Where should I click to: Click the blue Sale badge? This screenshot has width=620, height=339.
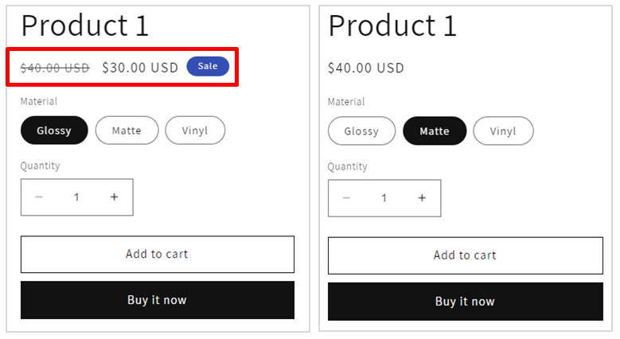tap(208, 66)
